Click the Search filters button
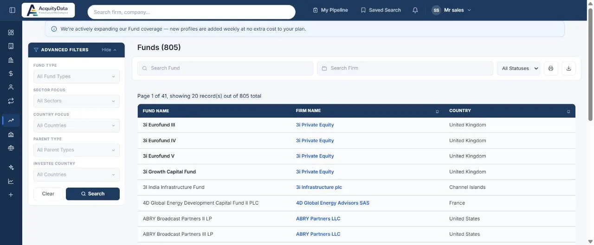This screenshot has width=594, height=245. click(x=93, y=194)
